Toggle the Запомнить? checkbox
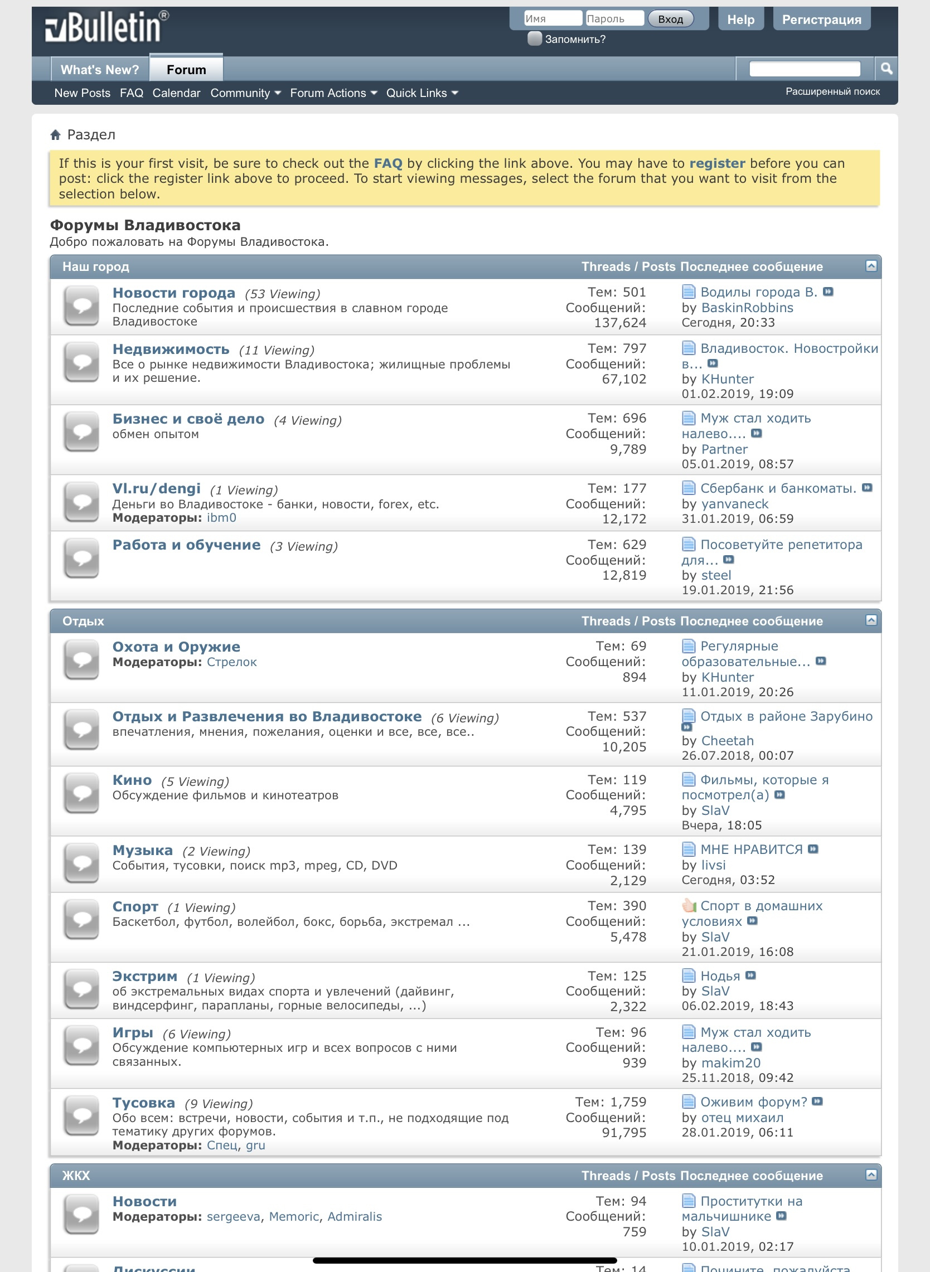This screenshot has width=930, height=1272. pyautogui.click(x=534, y=39)
